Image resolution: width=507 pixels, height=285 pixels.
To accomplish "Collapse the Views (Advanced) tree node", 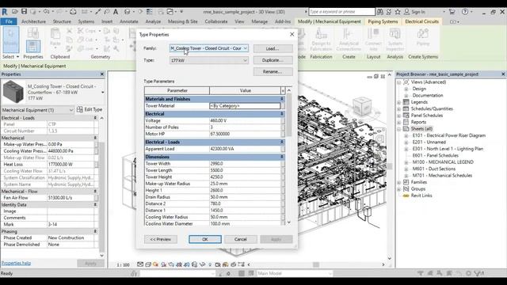I will [399, 82].
